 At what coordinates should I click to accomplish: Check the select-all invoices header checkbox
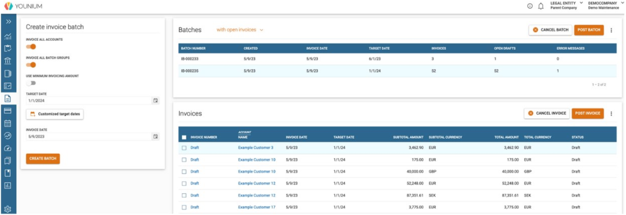(184, 137)
